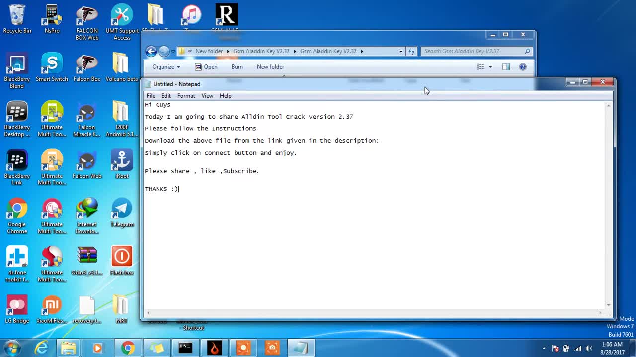The height and width of the screenshot is (357, 636).
Task: Click Notepad horizontal scrollbar right arrow
Action: tap(600, 313)
